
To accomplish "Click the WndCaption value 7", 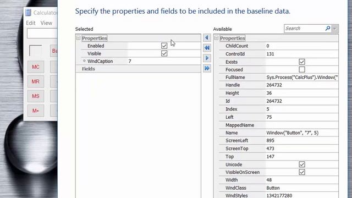I will point(130,61).
